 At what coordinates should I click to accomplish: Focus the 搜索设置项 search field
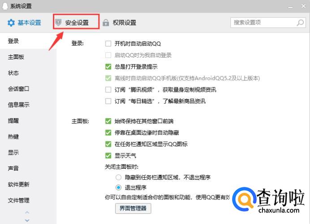tap(268, 23)
